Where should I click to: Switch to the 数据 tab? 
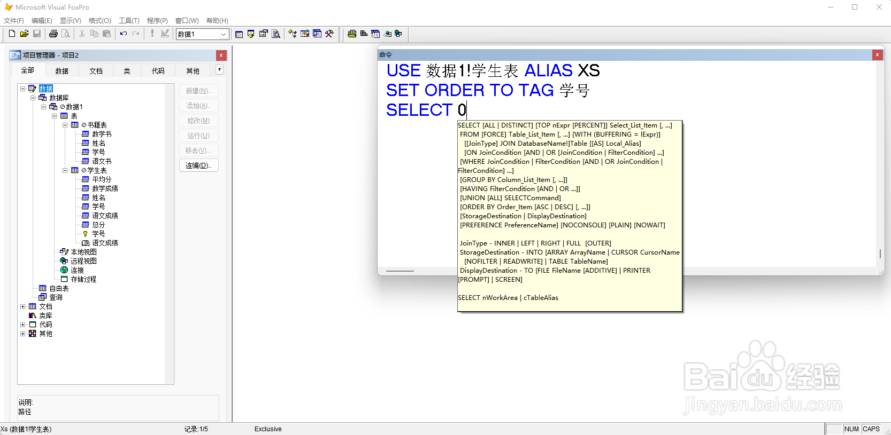coord(62,71)
